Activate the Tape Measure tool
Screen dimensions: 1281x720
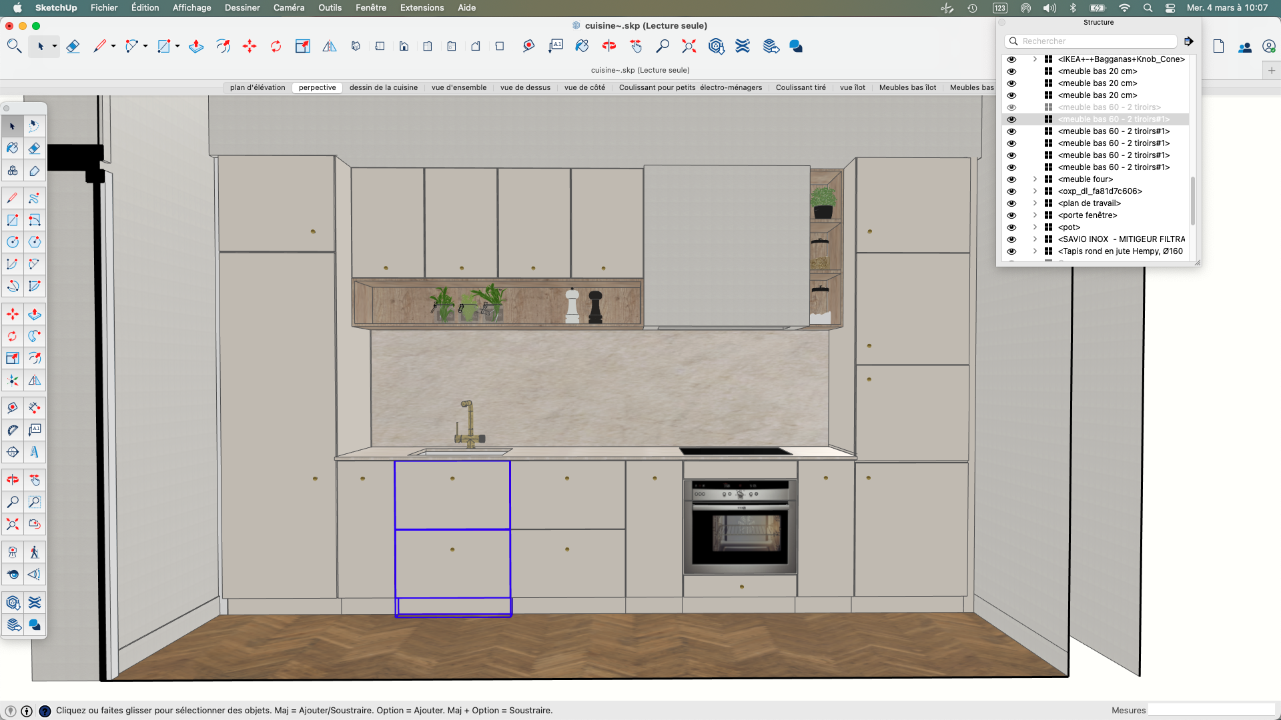click(12, 407)
